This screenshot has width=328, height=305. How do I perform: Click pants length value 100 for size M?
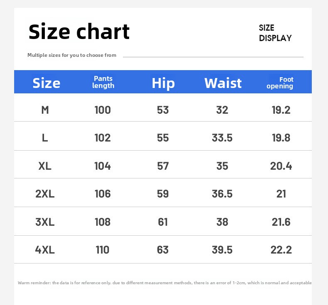pos(103,110)
